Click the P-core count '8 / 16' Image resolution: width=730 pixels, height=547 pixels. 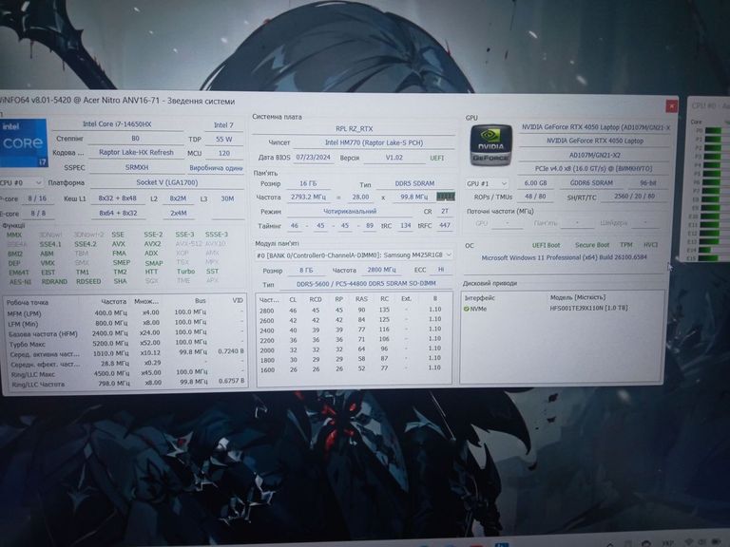tap(37, 198)
